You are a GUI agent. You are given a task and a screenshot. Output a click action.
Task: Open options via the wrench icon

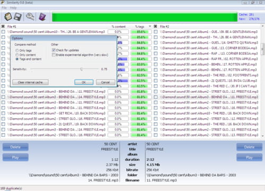pos(30,16)
